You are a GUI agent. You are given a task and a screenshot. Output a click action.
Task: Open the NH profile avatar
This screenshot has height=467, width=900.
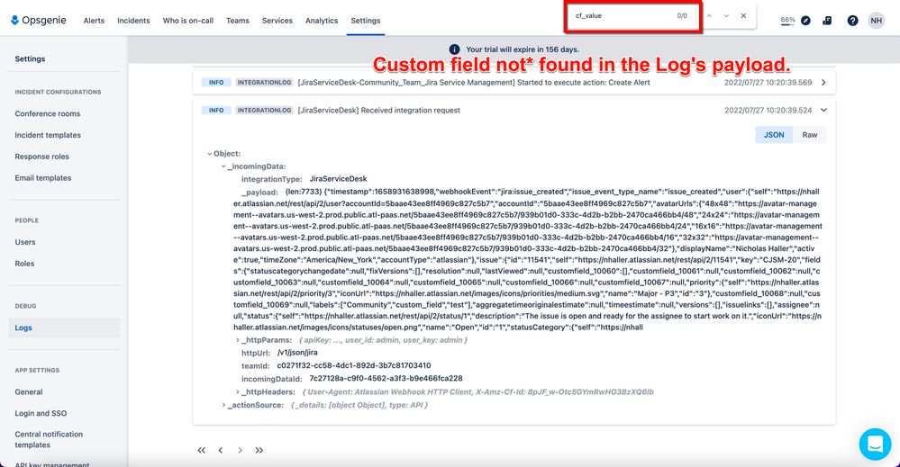[876, 21]
